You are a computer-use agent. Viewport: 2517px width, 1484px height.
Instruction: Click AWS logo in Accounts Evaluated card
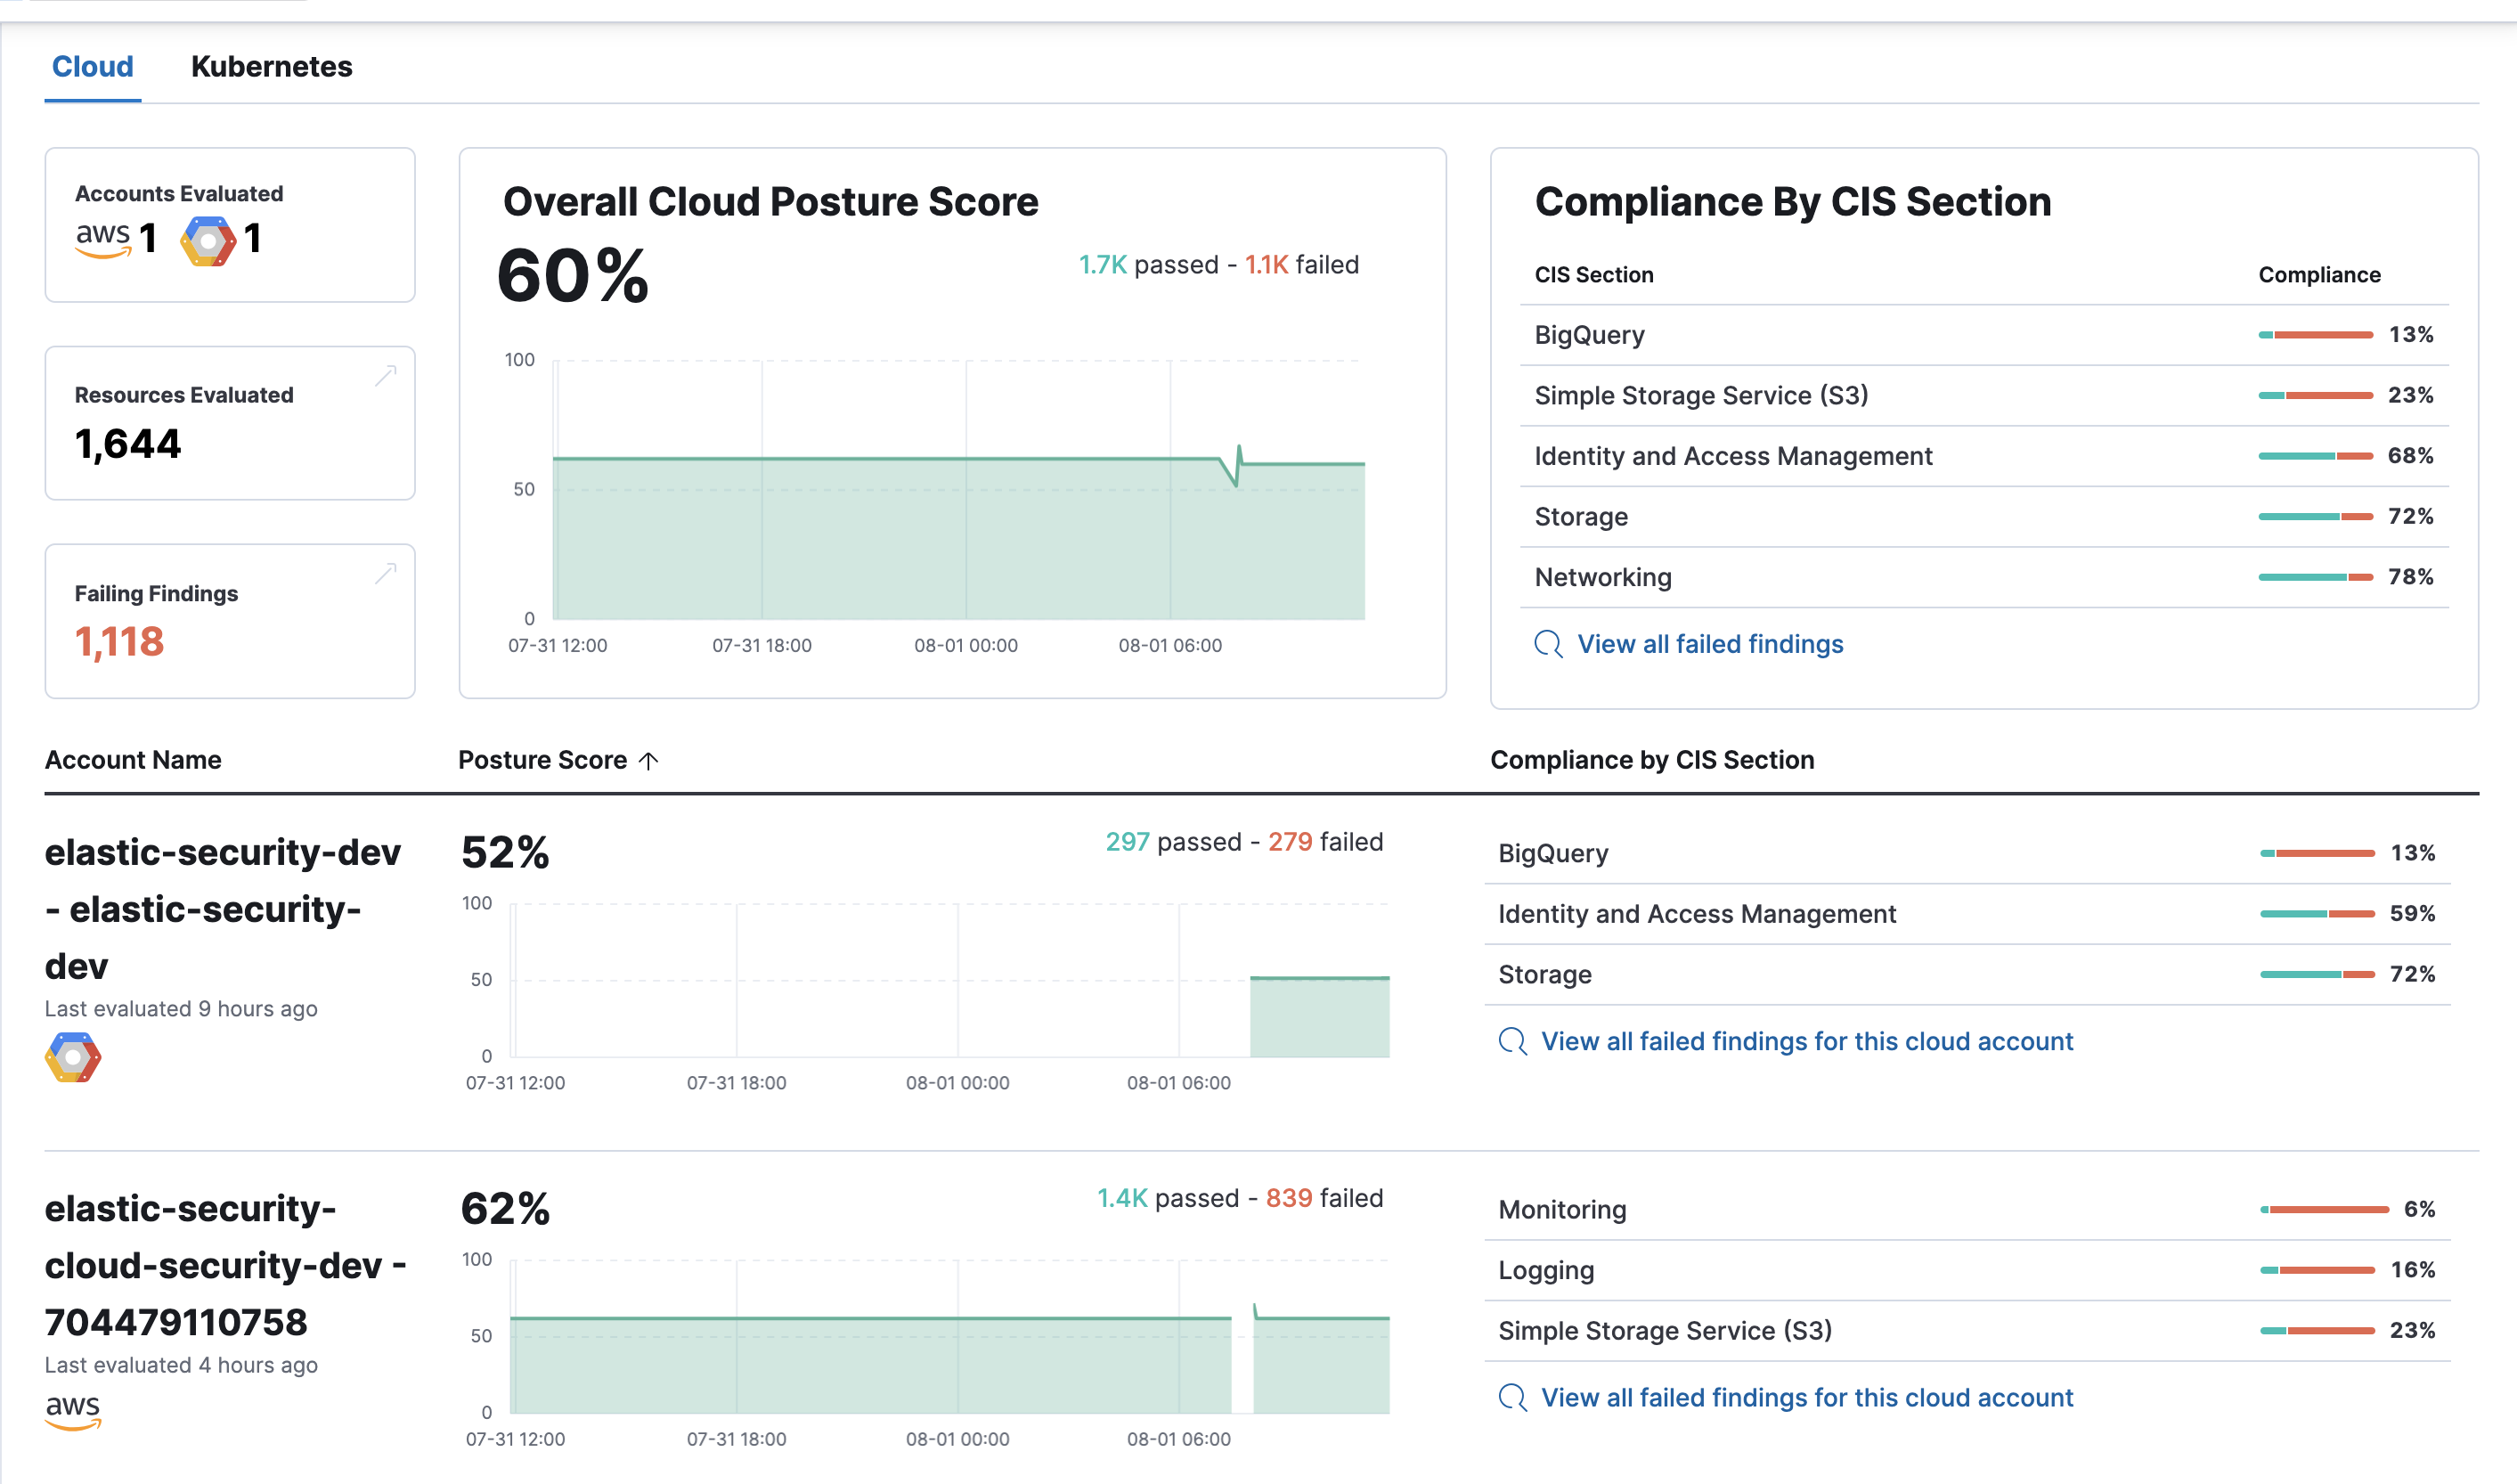103,239
